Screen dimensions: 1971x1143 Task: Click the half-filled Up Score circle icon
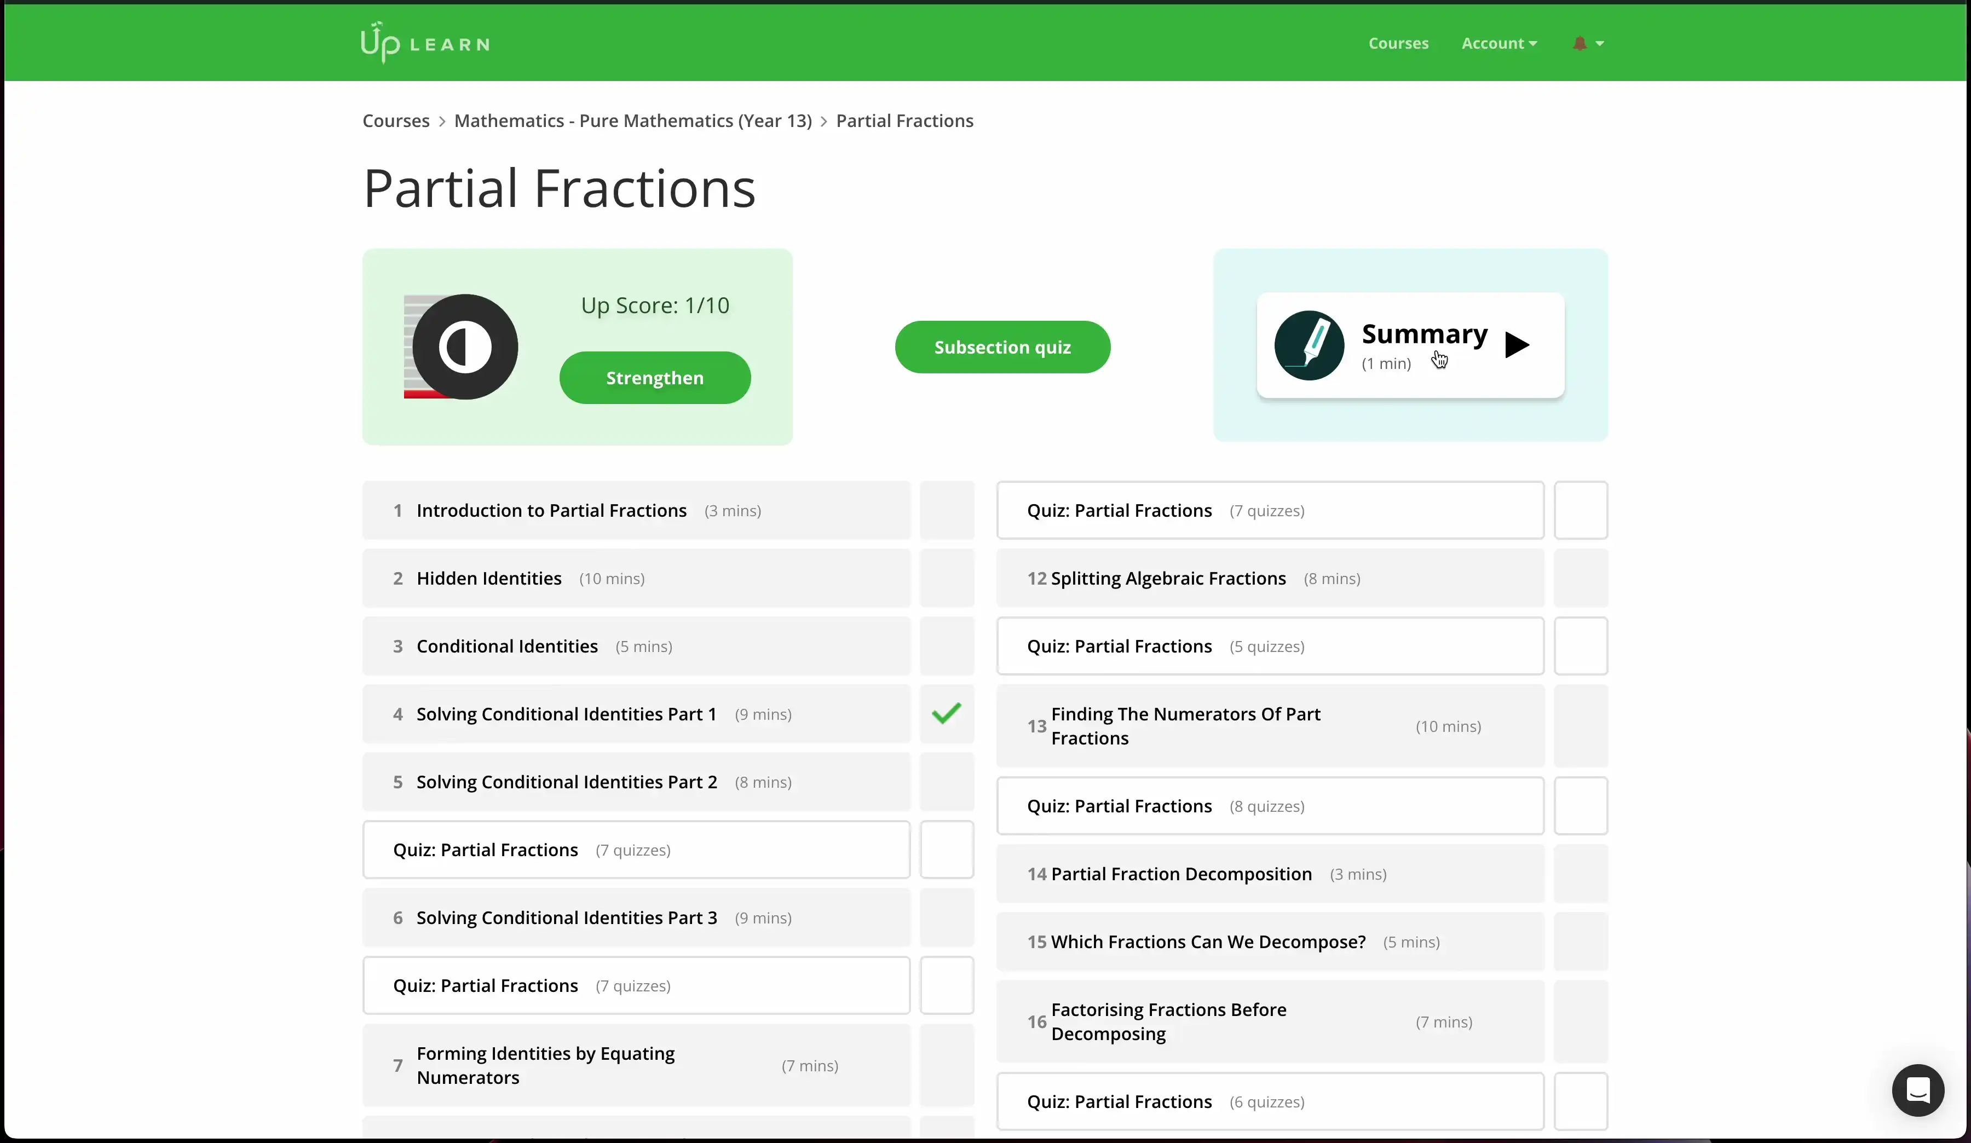coord(465,347)
